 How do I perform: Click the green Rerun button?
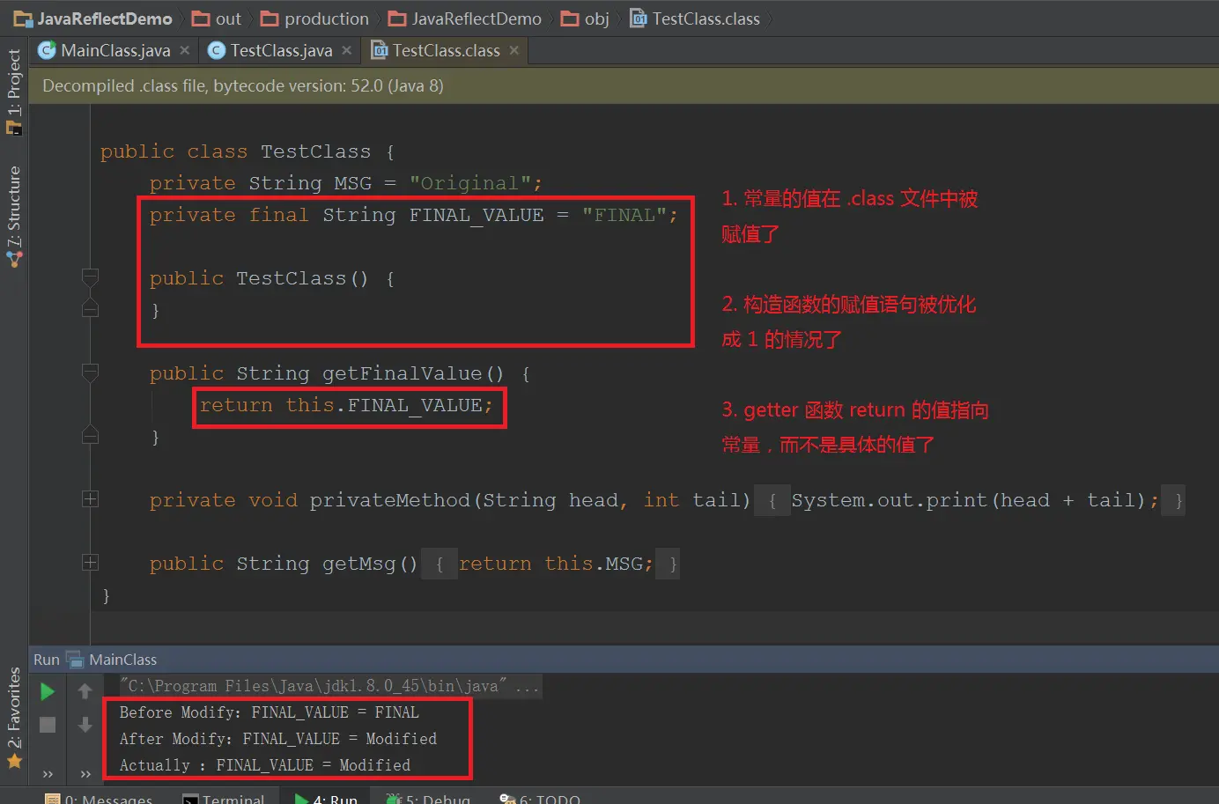[48, 691]
